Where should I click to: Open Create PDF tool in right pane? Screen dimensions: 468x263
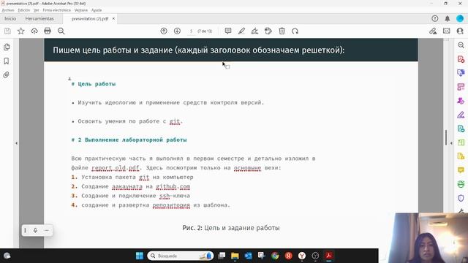(x=461, y=59)
